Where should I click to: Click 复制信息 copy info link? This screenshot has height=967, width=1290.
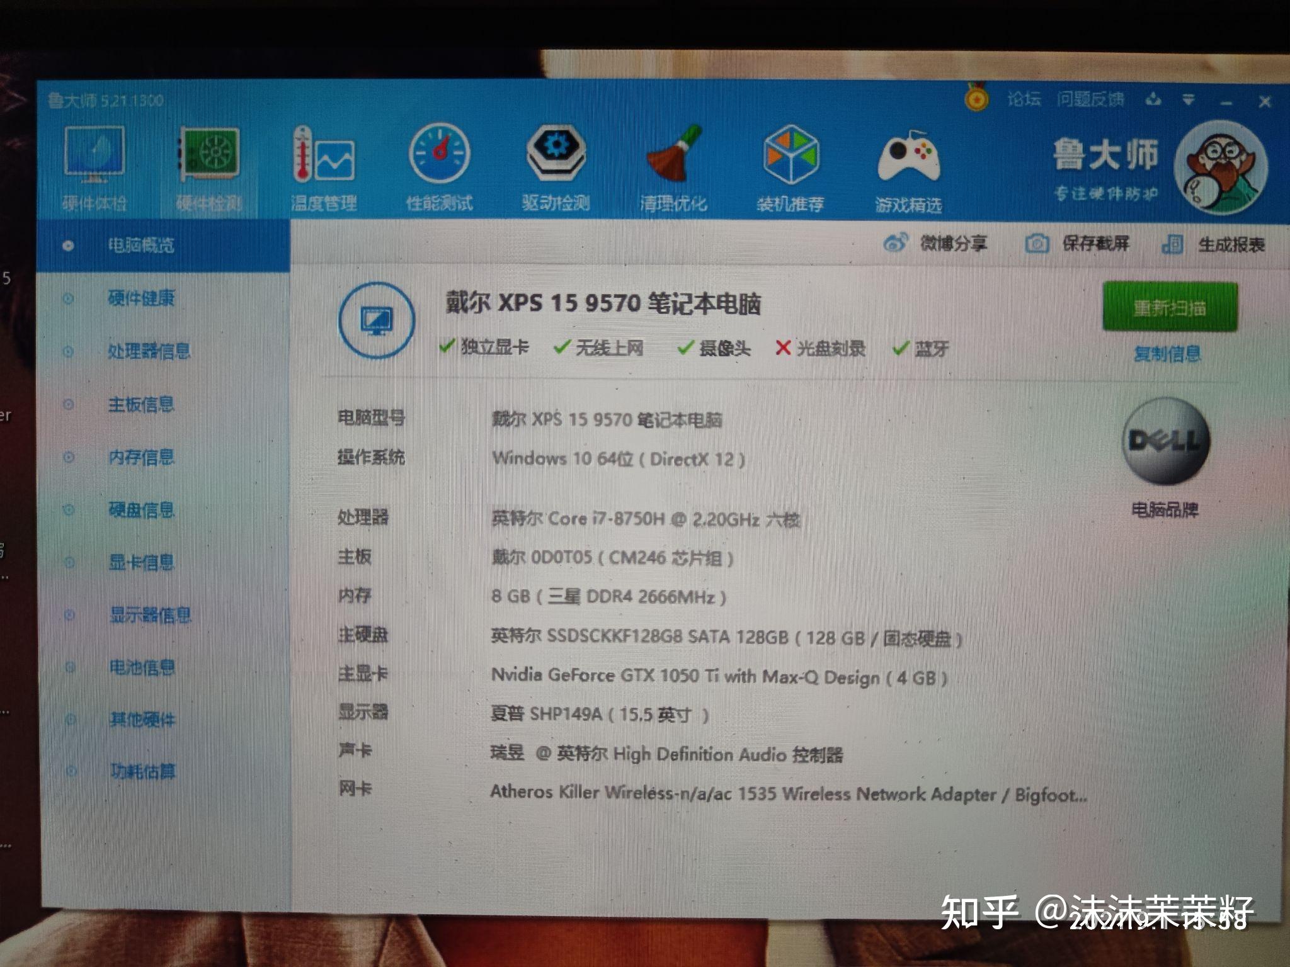[x=1167, y=354]
